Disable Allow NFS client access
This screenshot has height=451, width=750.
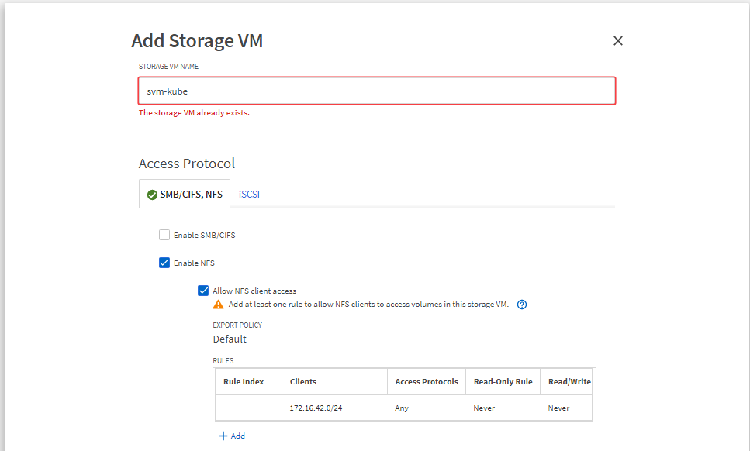(x=203, y=291)
